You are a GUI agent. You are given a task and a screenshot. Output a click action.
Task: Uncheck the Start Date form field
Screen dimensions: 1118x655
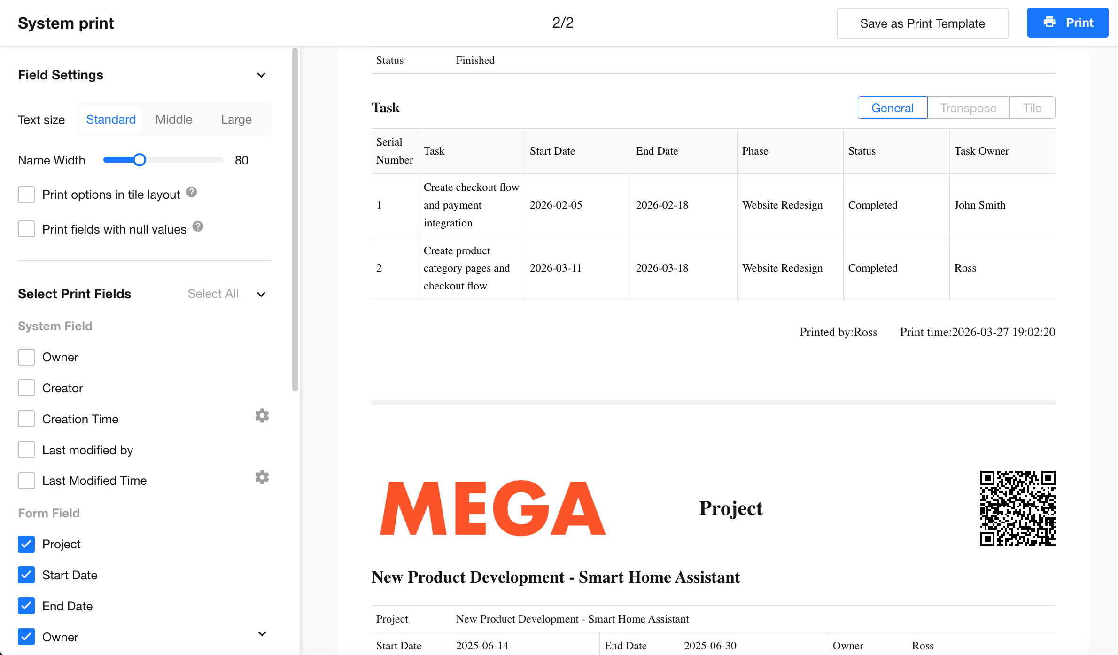click(26, 575)
